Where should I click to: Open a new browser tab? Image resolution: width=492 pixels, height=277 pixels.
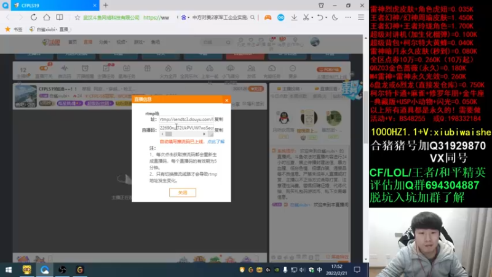pyautogui.click(x=106, y=6)
